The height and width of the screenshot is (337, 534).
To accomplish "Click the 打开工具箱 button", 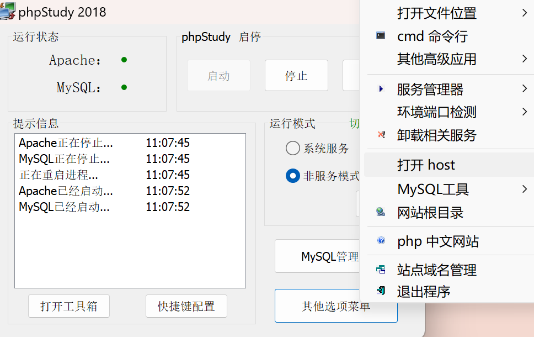I will (69, 306).
